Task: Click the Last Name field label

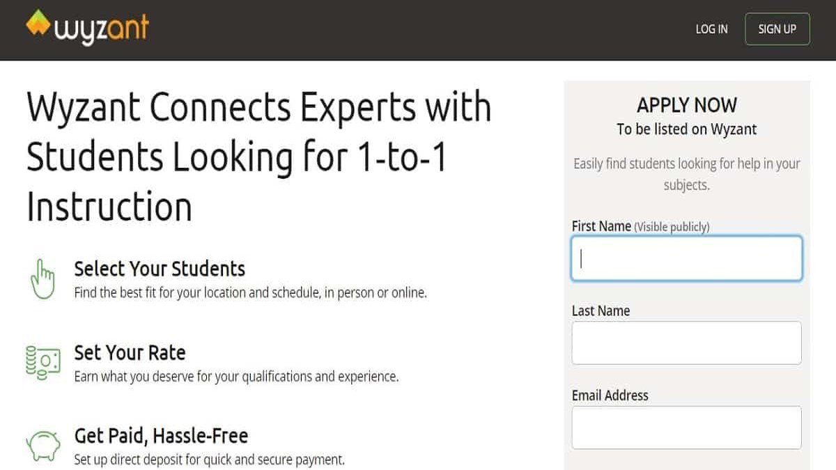Action: tap(601, 311)
